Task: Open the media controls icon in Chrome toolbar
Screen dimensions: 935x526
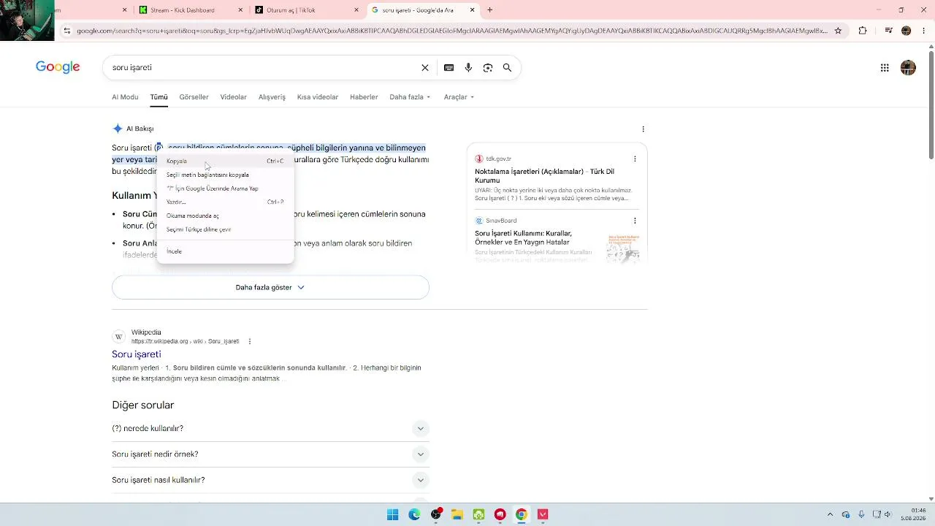Action: pyautogui.click(x=888, y=31)
